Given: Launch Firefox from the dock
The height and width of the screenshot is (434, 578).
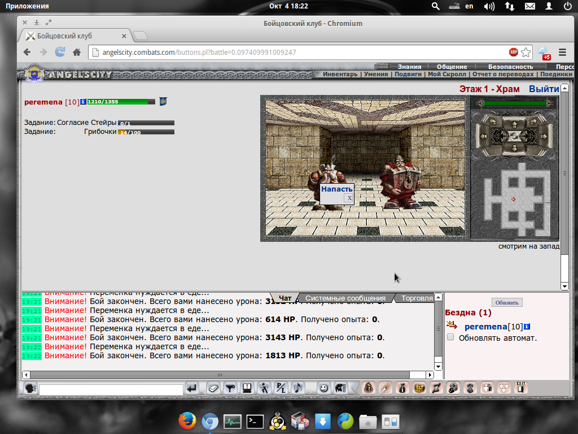Looking at the screenshot, I should pyautogui.click(x=187, y=420).
